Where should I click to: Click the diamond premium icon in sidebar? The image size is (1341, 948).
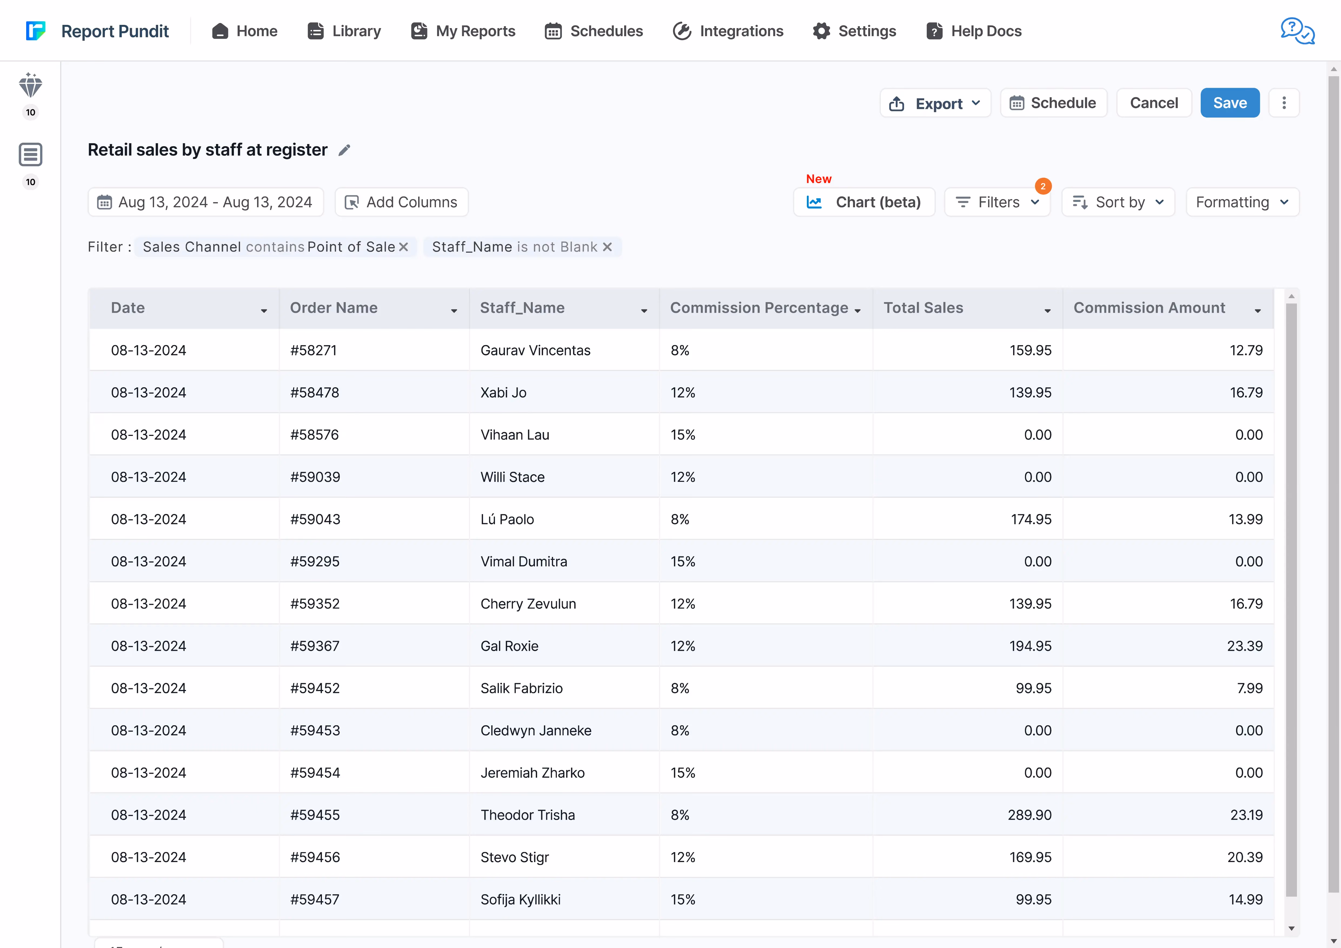pyautogui.click(x=30, y=85)
